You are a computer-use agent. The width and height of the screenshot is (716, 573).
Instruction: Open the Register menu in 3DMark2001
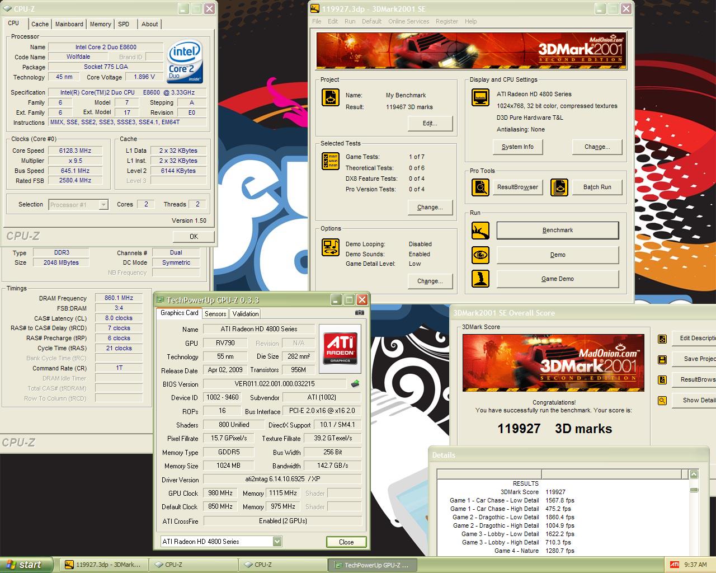tap(447, 21)
